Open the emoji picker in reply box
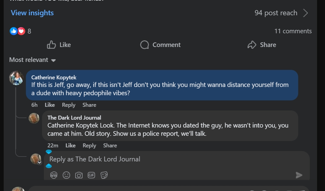Viewport: 325px width, 191px height. [x=66, y=175]
